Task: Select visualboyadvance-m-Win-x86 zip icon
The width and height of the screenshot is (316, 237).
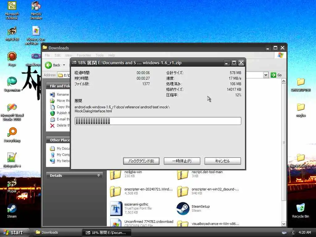Action: click(x=183, y=224)
